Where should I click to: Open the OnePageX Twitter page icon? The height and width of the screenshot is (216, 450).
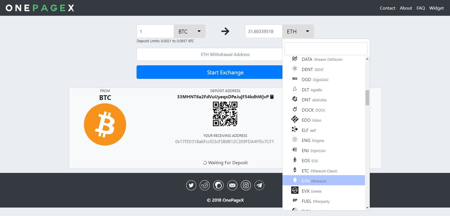[191, 185]
